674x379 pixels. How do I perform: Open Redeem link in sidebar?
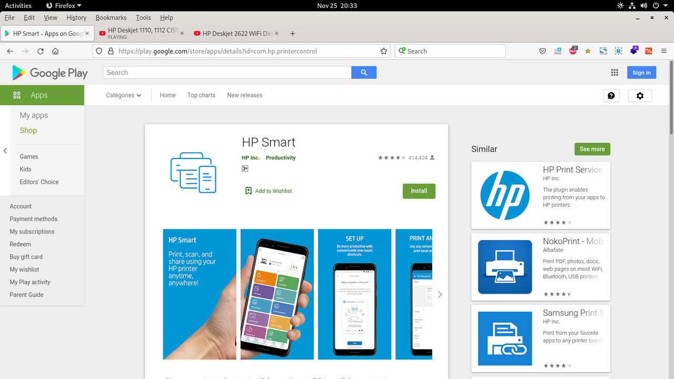20,244
